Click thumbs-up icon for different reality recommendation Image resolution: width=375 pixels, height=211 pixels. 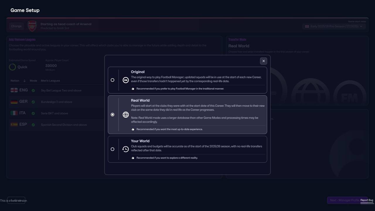coord(133,158)
